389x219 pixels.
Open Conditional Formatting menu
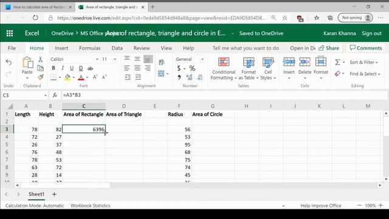[x=224, y=68]
